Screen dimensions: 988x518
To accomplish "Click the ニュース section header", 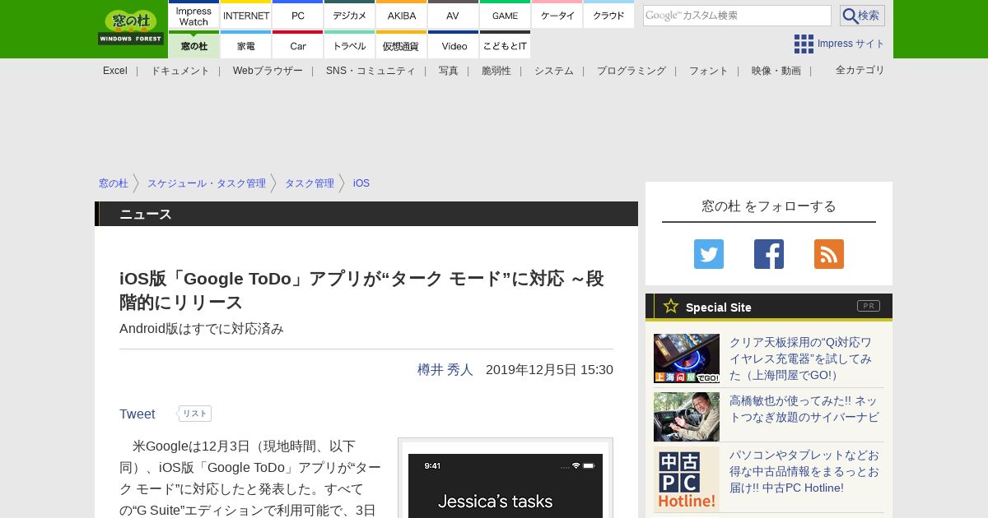I will pos(366,214).
